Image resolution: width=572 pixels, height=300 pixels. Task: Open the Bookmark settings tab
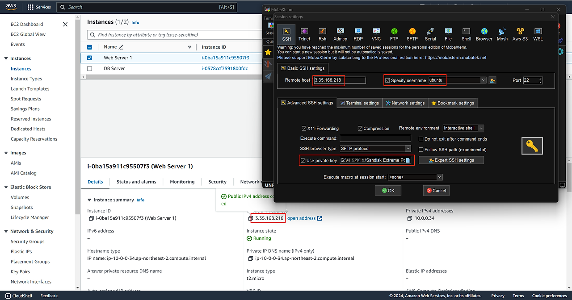tap(452, 103)
